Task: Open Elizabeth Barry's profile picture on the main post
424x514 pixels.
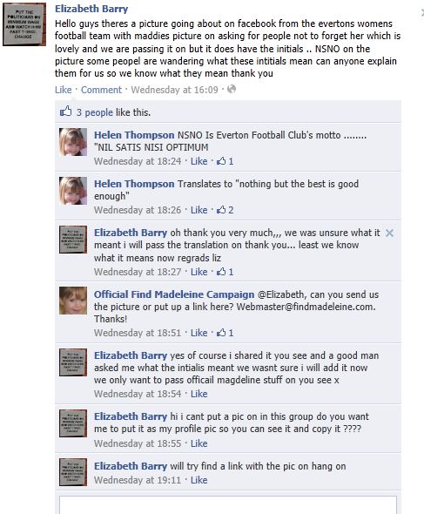Action: (x=24, y=24)
